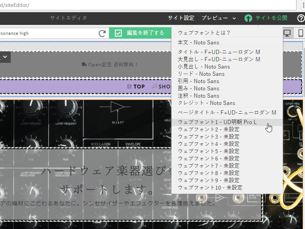Click the シンセサイザーやエフェクター description paragraph
This screenshot has height=229, width=305.
click(108, 203)
